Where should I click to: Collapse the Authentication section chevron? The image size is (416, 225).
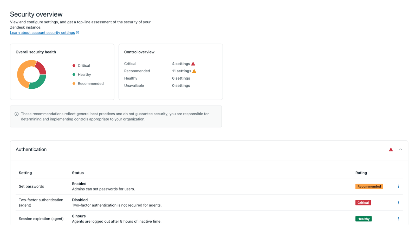(x=401, y=149)
